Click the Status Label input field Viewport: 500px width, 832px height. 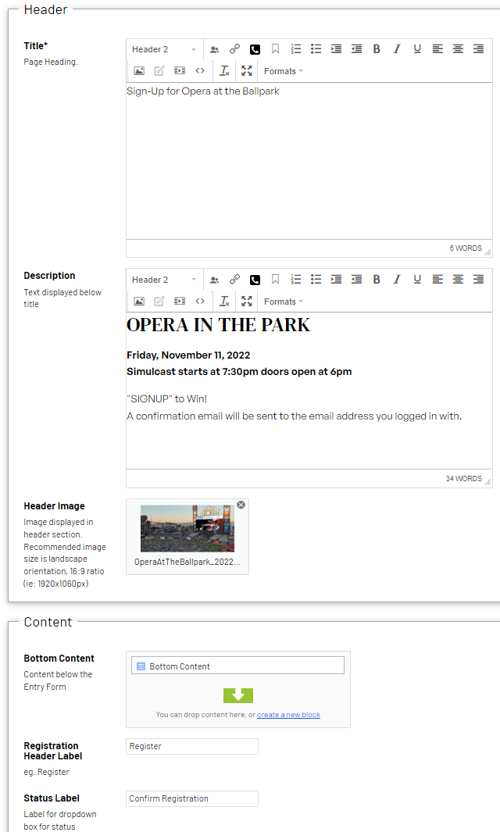click(192, 798)
